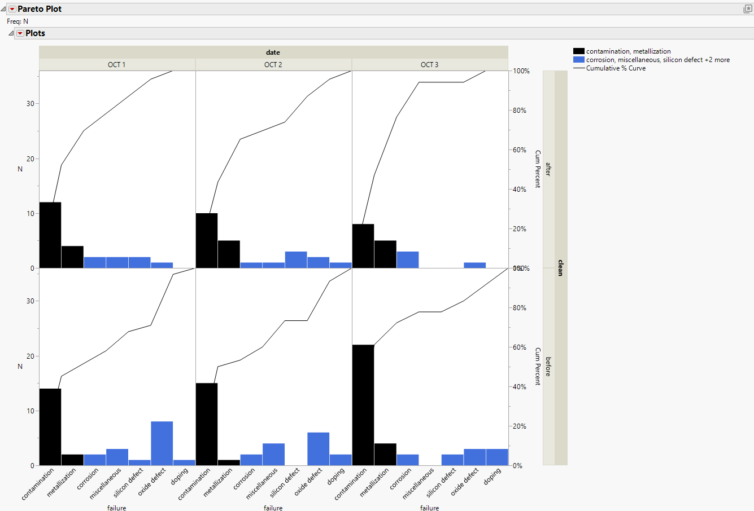Click the OCT 3 column header
The width and height of the screenshot is (754, 511).
429,64
